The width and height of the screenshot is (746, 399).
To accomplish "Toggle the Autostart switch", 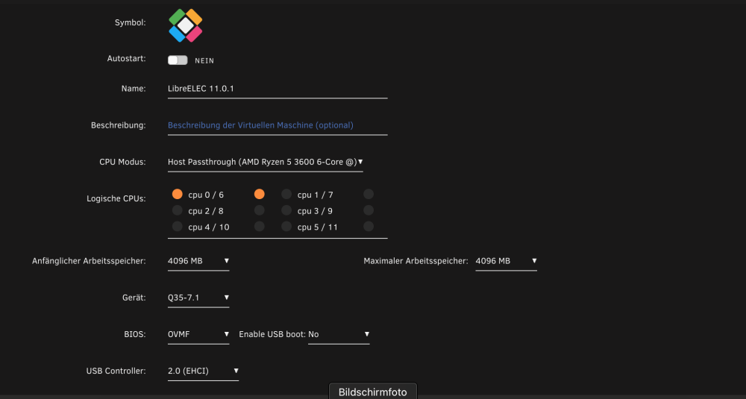I will tap(178, 60).
